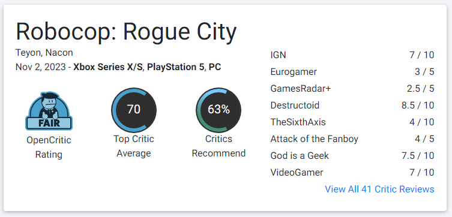Open TheSixthAxis review
The image size is (452, 217).
click(x=352, y=122)
